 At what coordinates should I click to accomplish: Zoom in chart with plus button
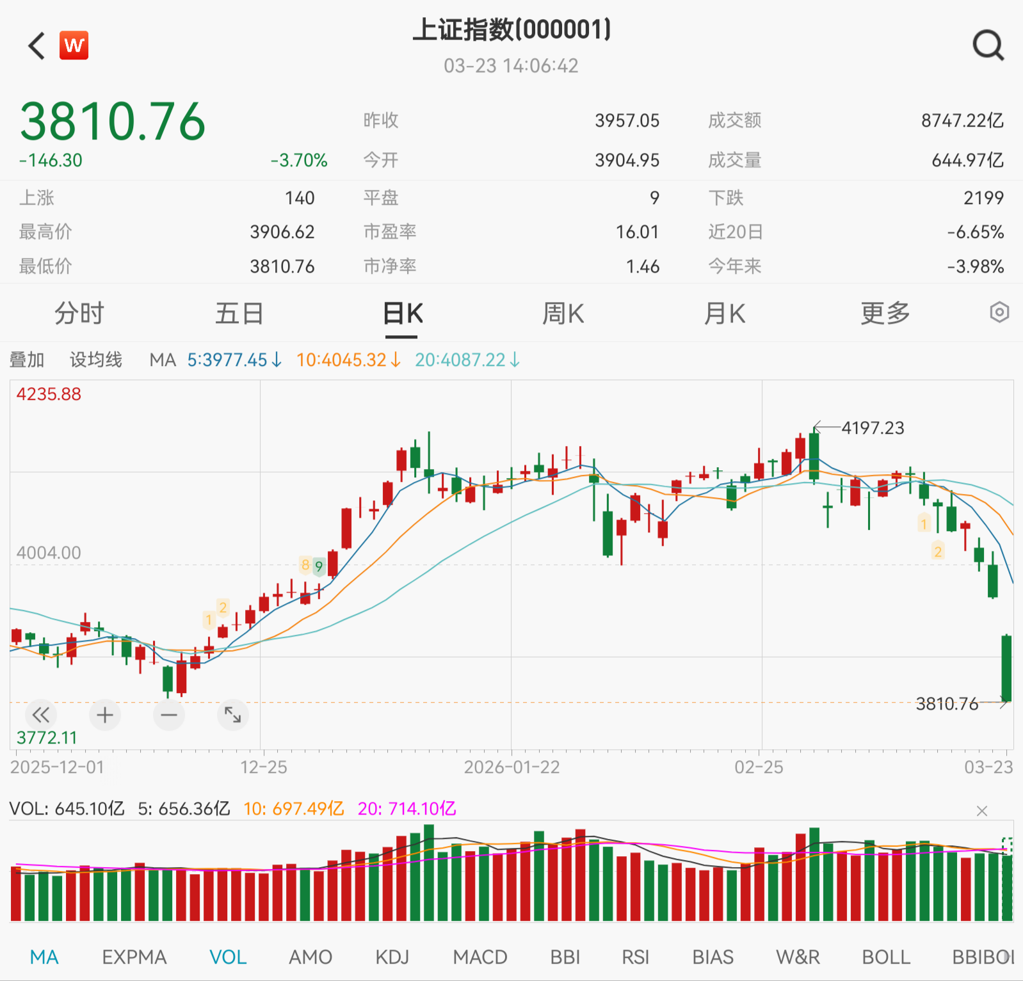(x=105, y=715)
